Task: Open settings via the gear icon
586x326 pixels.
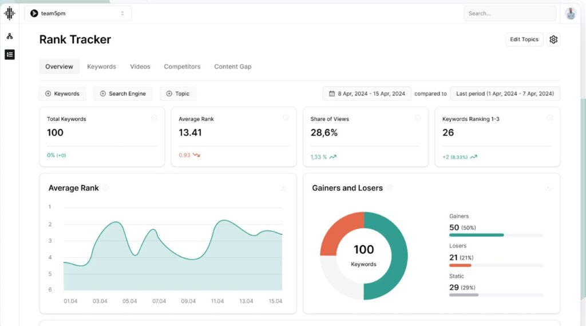Action: 553,40
